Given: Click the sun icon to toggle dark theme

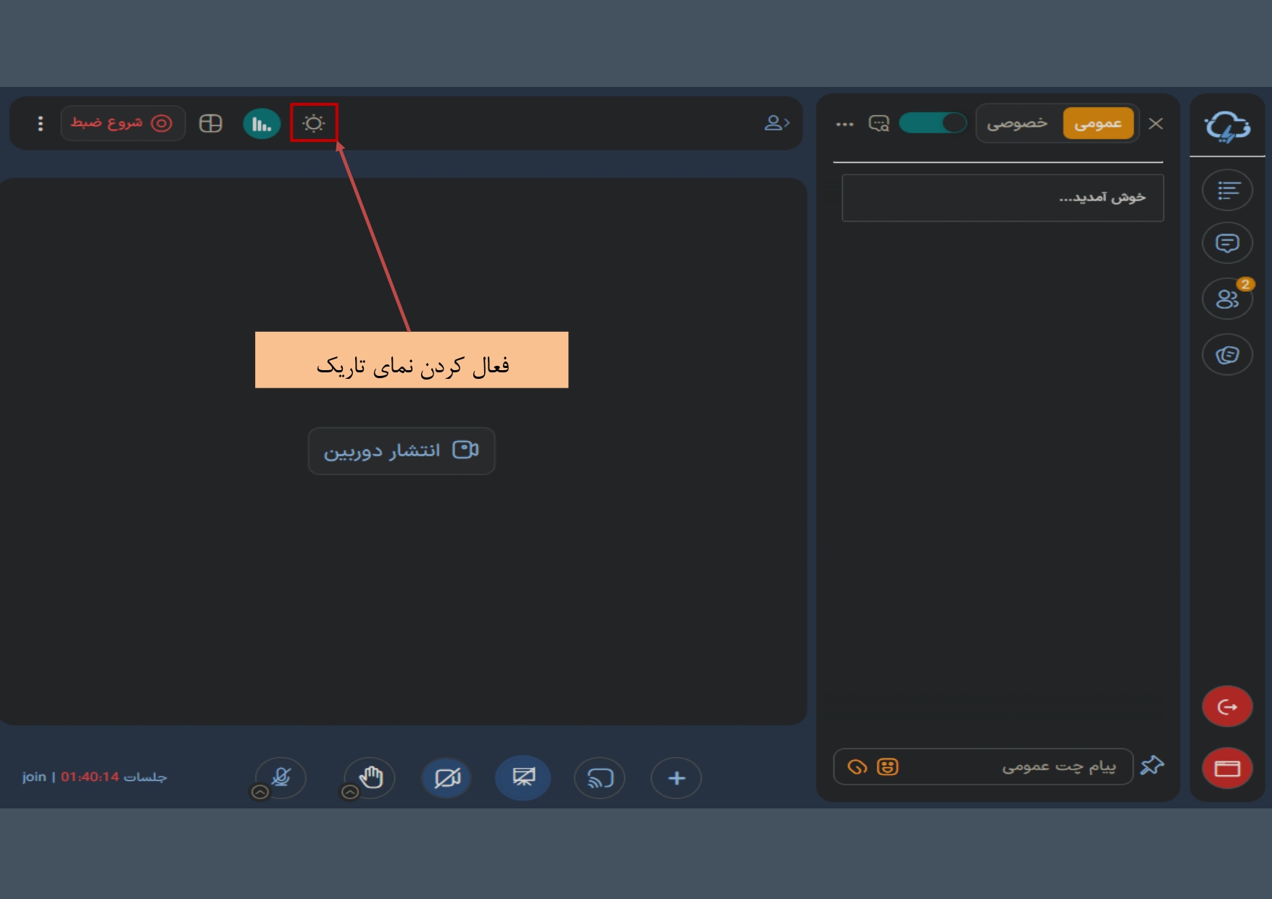Looking at the screenshot, I should (314, 123).
